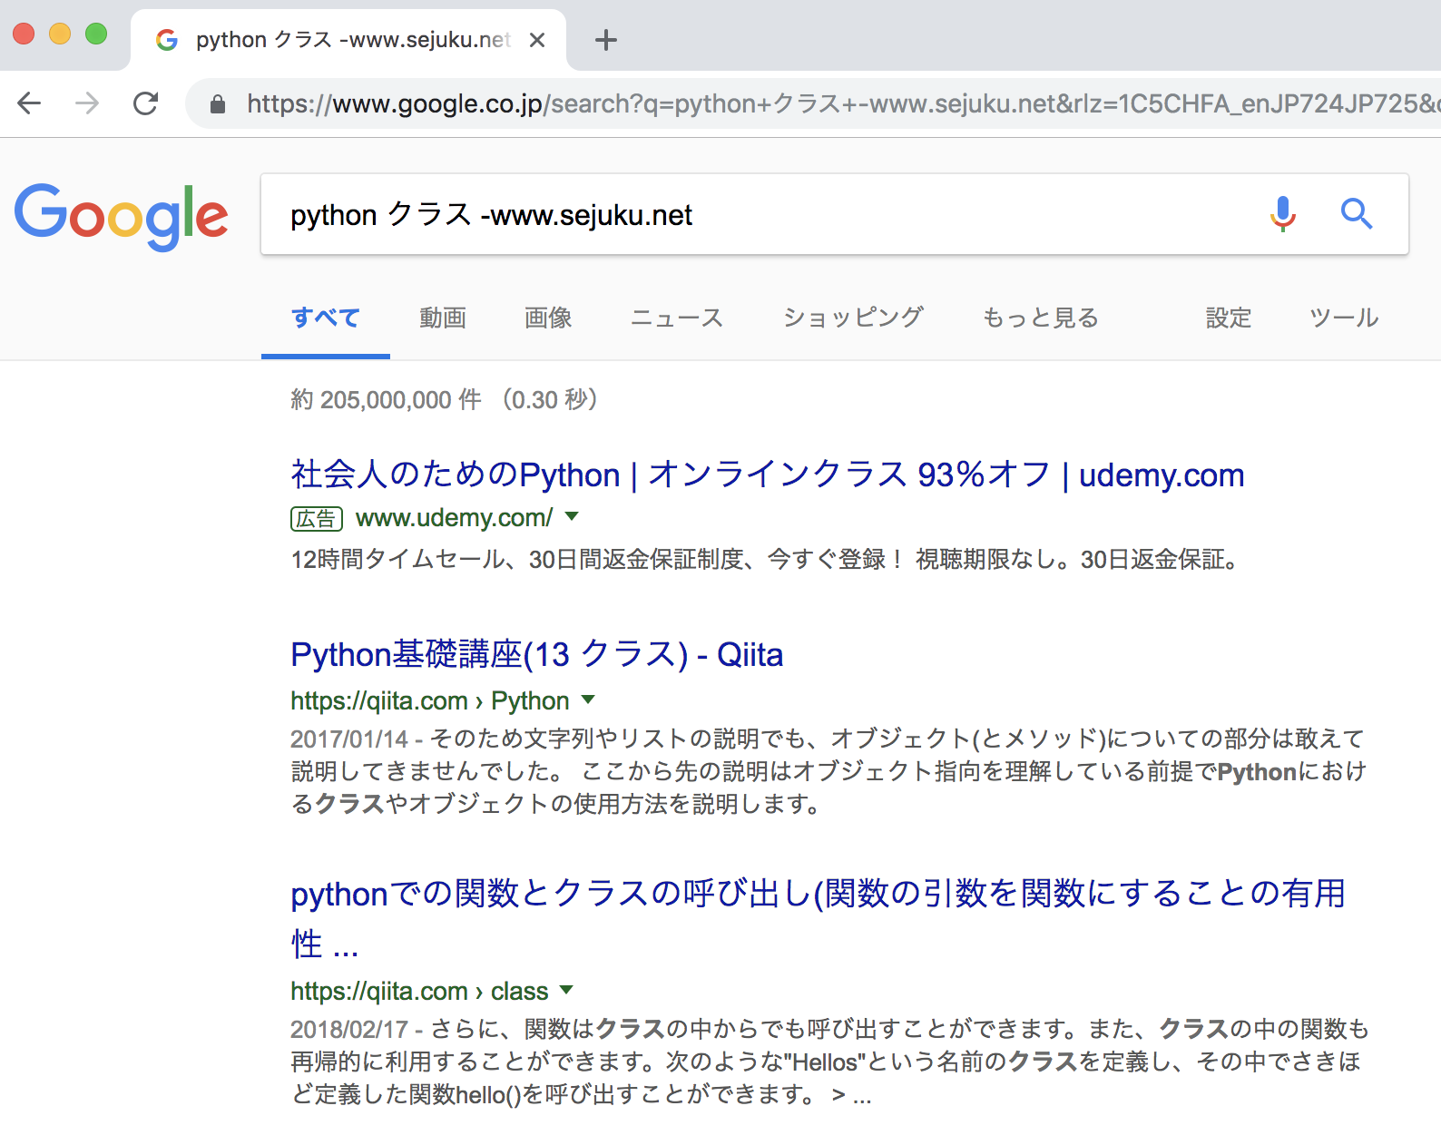The width and height of the screenshot is (1441, 1145).
Task: Click the 12時間タイムセール ad description
Action: tap(765, 560)
